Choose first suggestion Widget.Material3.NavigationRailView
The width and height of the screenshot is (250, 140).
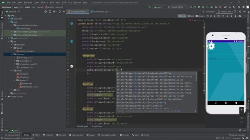point(156,73)
